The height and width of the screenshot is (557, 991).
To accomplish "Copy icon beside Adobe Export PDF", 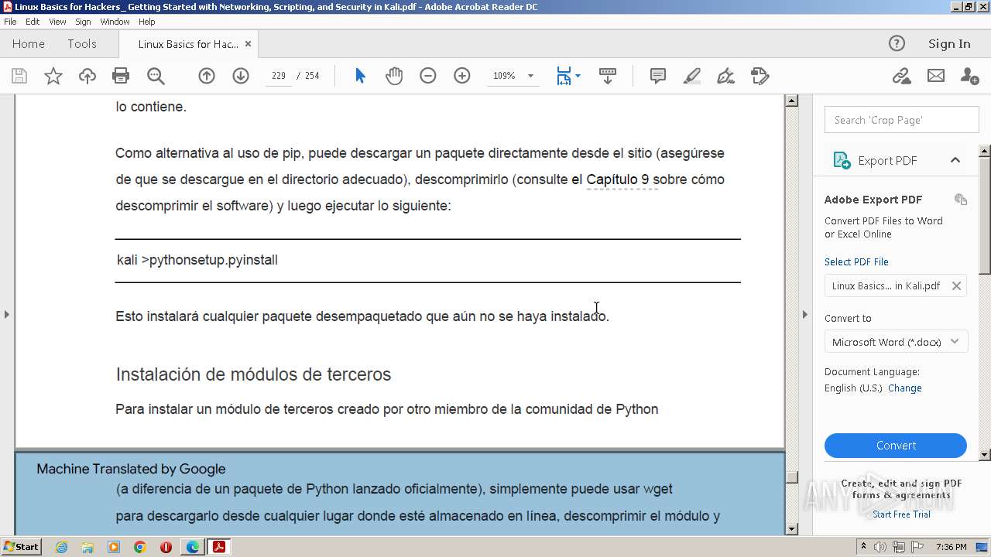I will [x=961, y=200].
